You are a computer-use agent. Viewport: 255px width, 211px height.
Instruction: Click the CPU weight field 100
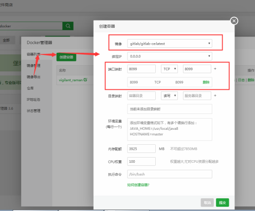(141, 161)
